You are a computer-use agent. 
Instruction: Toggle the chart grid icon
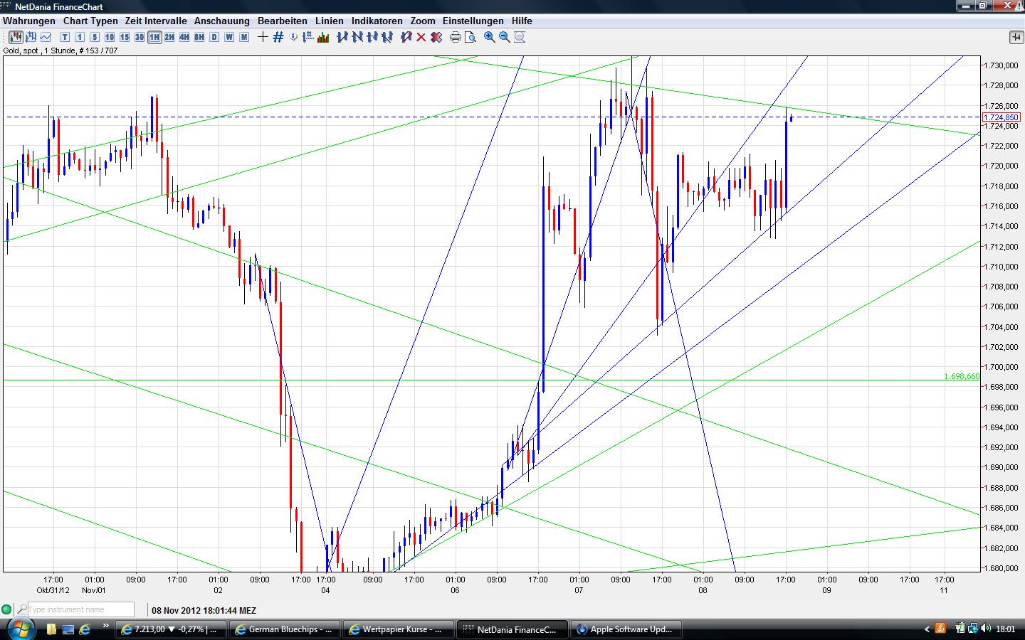(x=277, y=37)
